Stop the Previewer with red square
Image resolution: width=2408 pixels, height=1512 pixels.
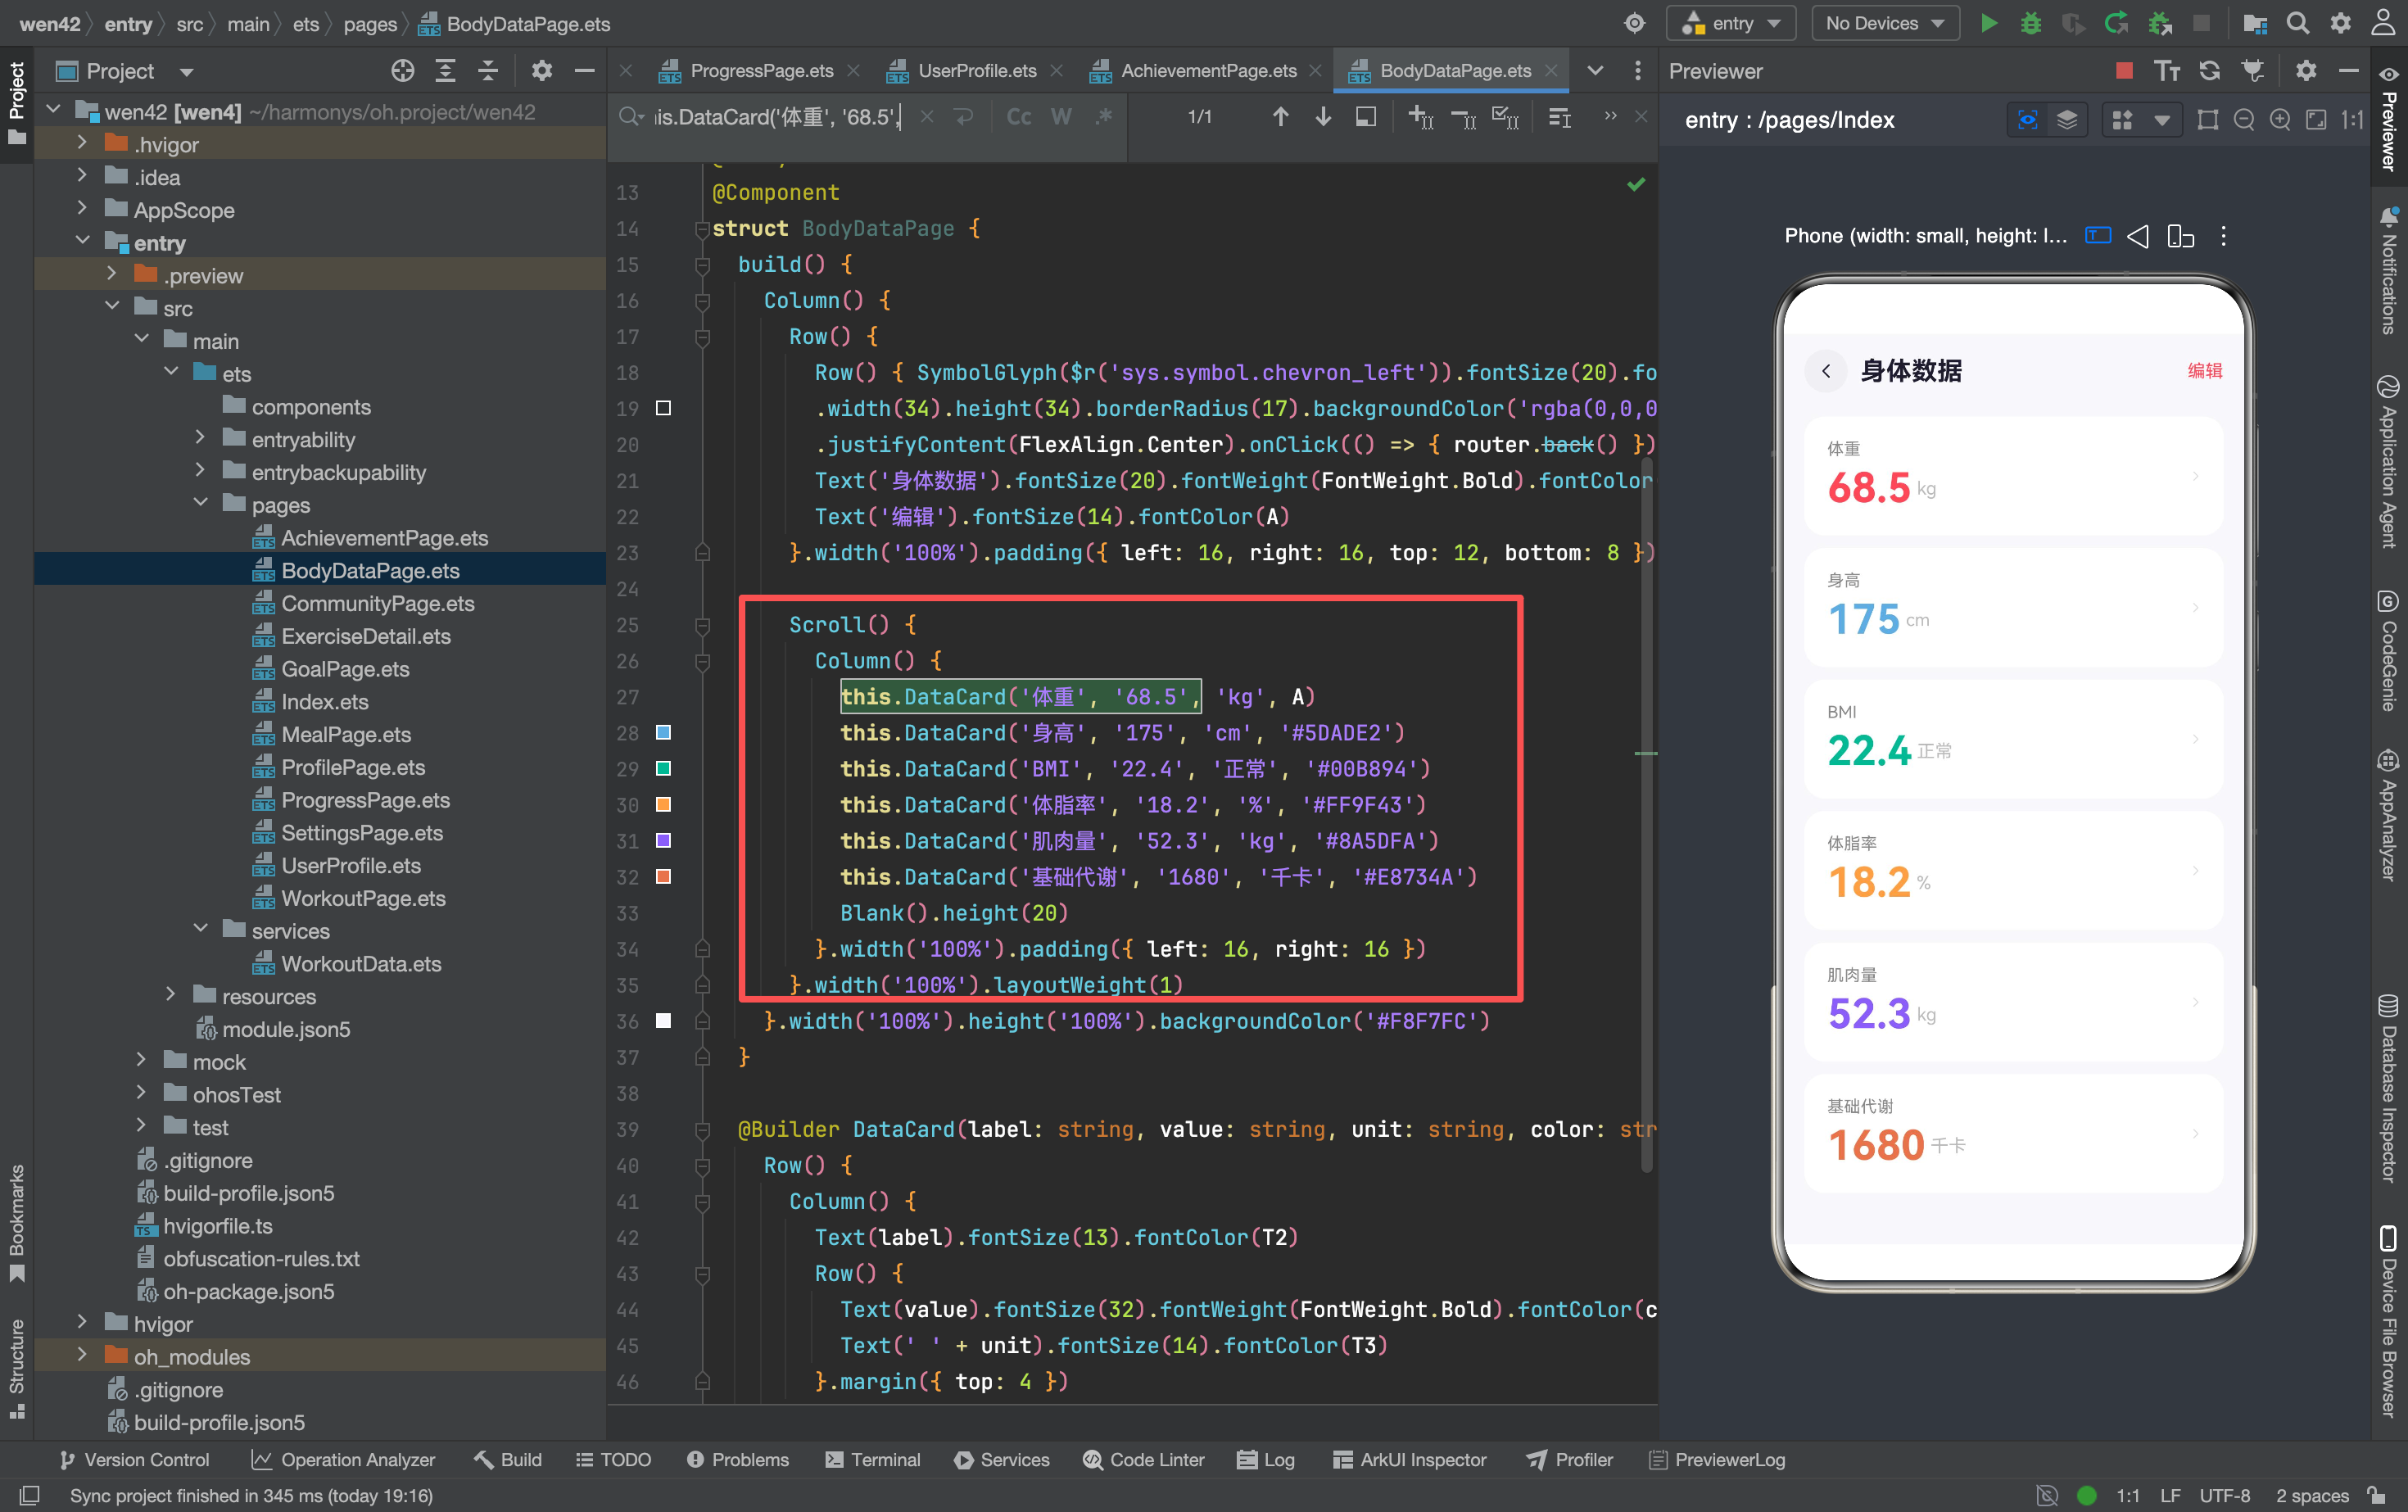point(2125,70)
